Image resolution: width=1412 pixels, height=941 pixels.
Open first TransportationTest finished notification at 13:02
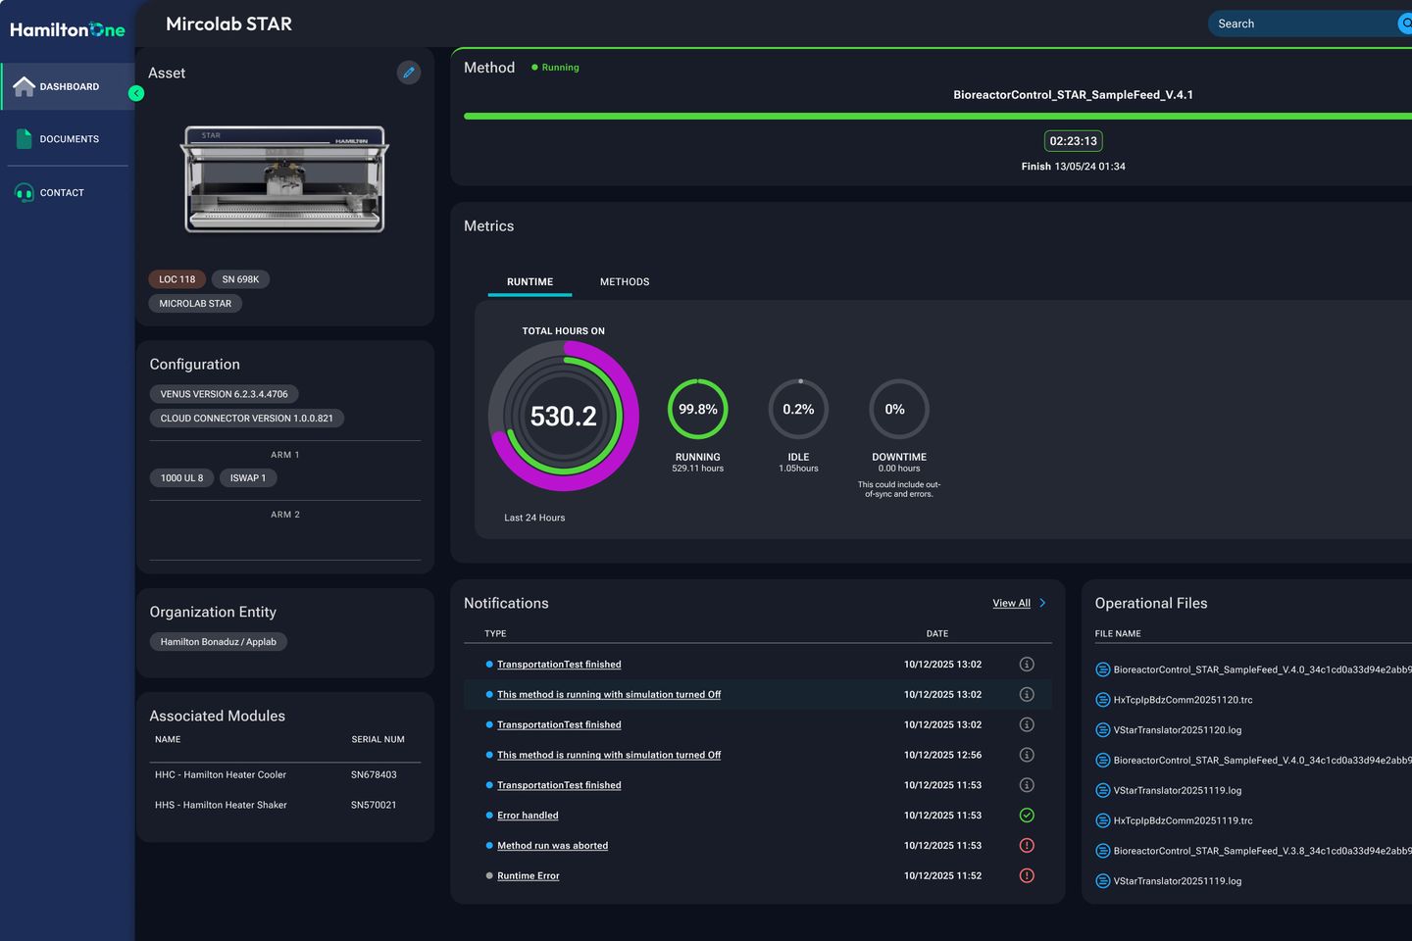pos(559,665)
